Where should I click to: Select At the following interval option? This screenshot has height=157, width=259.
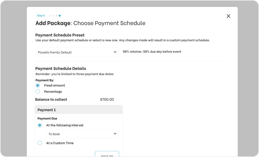[40, 125]
